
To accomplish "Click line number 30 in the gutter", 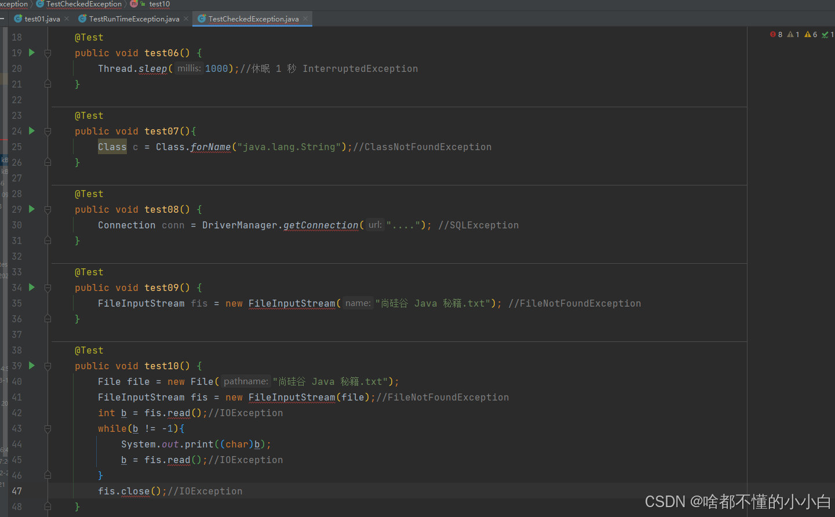I will [17, 225].
